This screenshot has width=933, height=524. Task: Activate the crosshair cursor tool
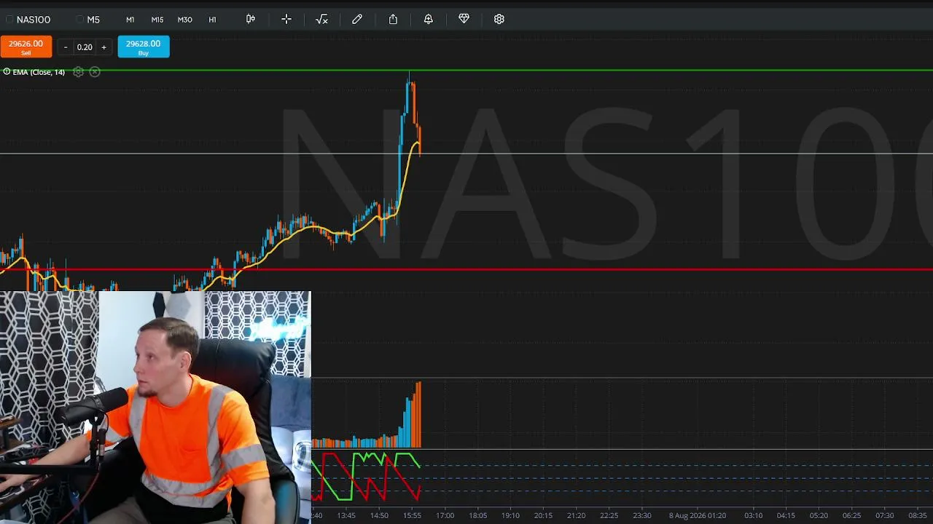[x=286, y=19]
